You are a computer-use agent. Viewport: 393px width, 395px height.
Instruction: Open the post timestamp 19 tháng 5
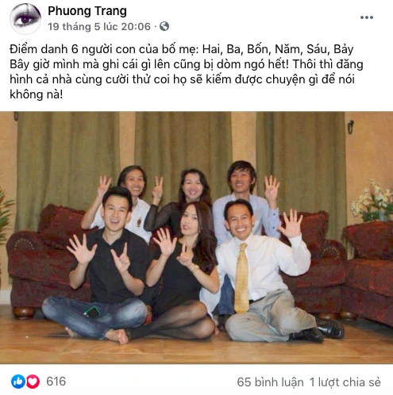click(x=99, y=26)
